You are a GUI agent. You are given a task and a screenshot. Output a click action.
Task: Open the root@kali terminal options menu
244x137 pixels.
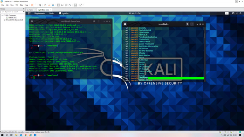99,21
